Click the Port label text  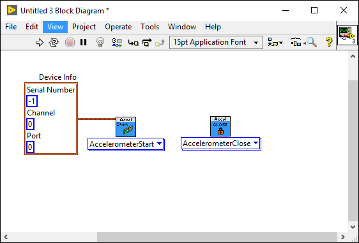click(34, 136)
